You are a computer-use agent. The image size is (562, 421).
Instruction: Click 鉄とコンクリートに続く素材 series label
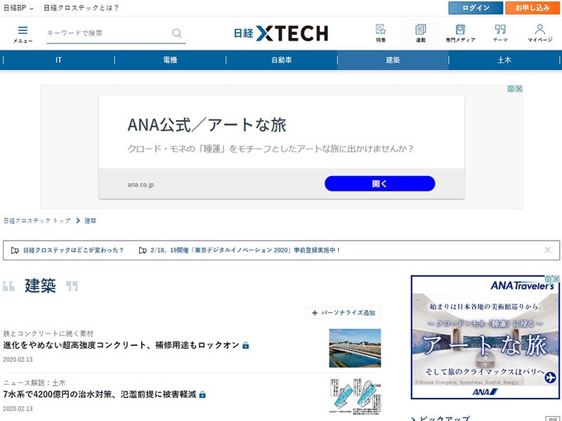[48, 334]
